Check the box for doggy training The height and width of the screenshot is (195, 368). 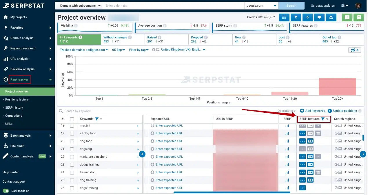pyautogui.click(x=72, y=165)
